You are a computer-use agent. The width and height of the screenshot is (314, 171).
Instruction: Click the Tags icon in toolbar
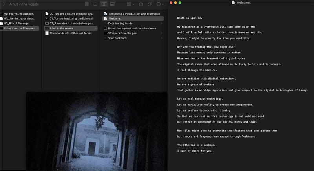click(150, 4)
